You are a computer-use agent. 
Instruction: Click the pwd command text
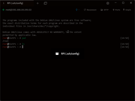click(x=24, y=38)
